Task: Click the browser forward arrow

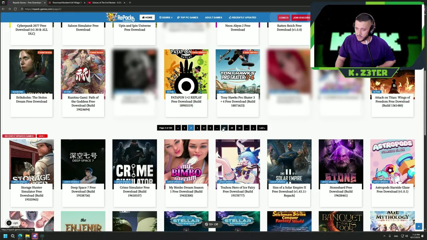Action: [9, 9]
